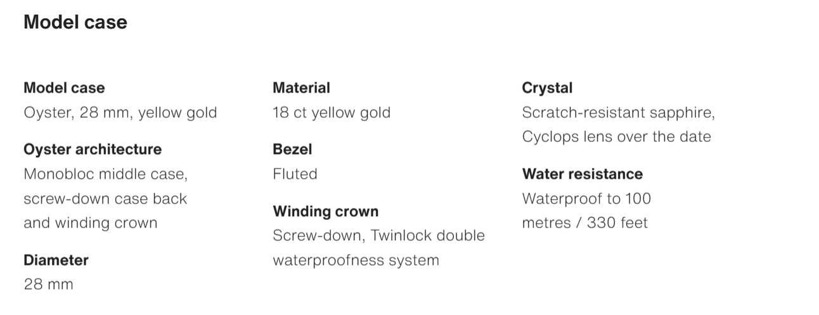Click the large "Model case" section heading
This screenshot has height=315, width=819.
click(75, 23)
